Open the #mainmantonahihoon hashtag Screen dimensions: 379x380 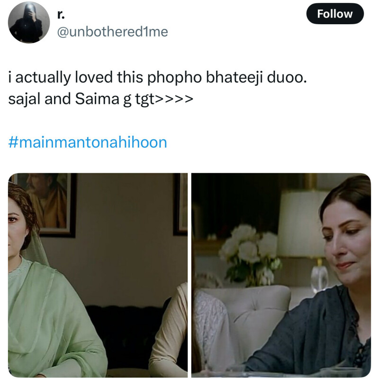pos(88,142)
